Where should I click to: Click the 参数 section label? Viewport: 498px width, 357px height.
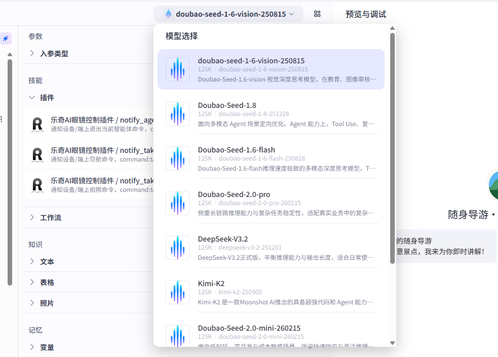coord(35,36)
